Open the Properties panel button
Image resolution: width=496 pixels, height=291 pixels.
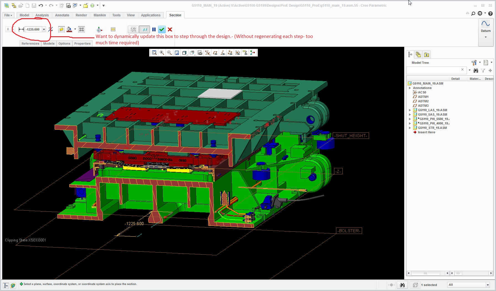tap(82, 44)
